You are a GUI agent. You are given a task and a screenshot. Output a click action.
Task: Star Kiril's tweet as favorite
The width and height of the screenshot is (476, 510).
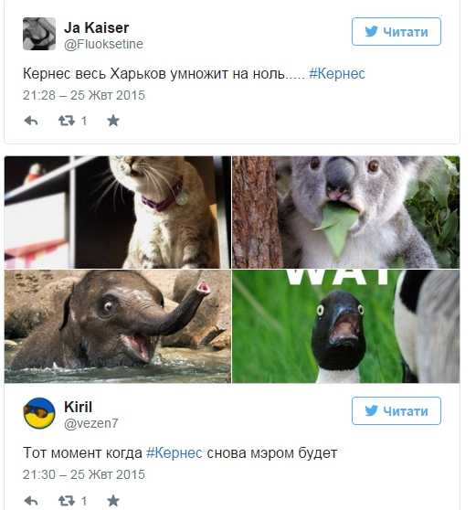point(113,501)
